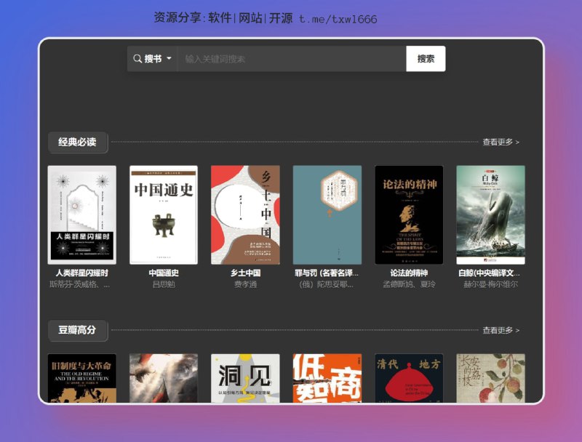Click the title text 人类群星闪耀时

tap(82, 273)
